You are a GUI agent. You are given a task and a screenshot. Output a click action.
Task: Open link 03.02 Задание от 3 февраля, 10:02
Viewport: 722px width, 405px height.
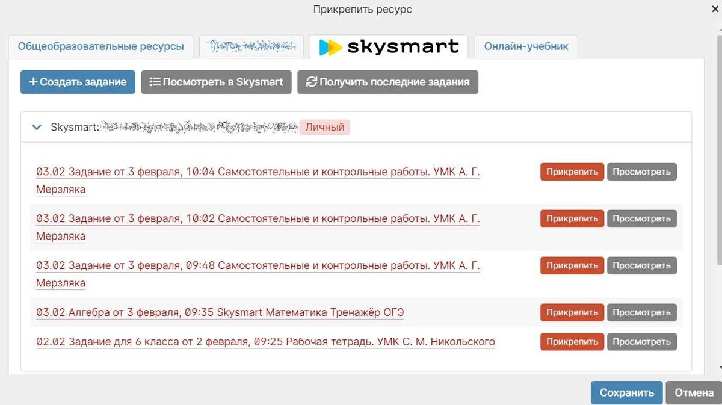point(258,227)
